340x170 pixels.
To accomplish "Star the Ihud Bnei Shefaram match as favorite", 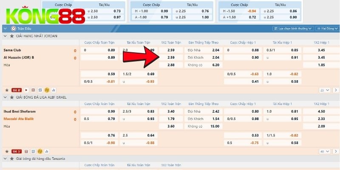I will point(7,151).
